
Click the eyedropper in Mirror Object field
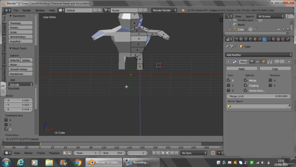[289, 106]
